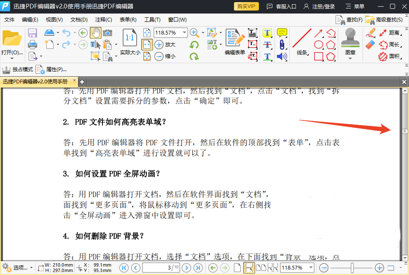Add a yellow sticky note comment
Screen dimensions: 409x275
coord(282,33)
